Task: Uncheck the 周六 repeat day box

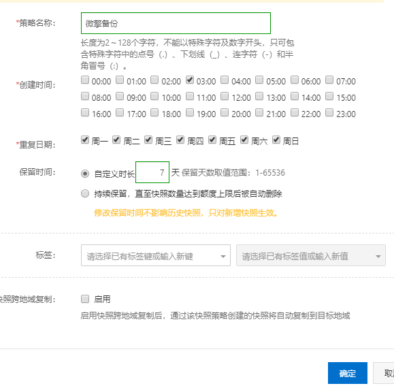Action: [x=244, y=140]
